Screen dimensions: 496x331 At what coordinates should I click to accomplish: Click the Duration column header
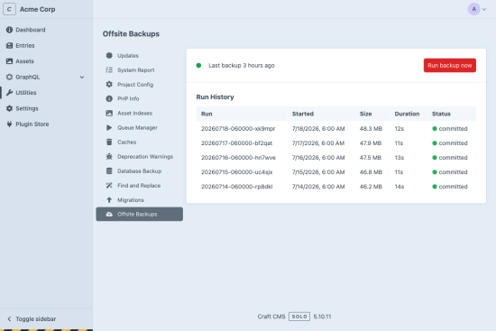pos(407,114)
